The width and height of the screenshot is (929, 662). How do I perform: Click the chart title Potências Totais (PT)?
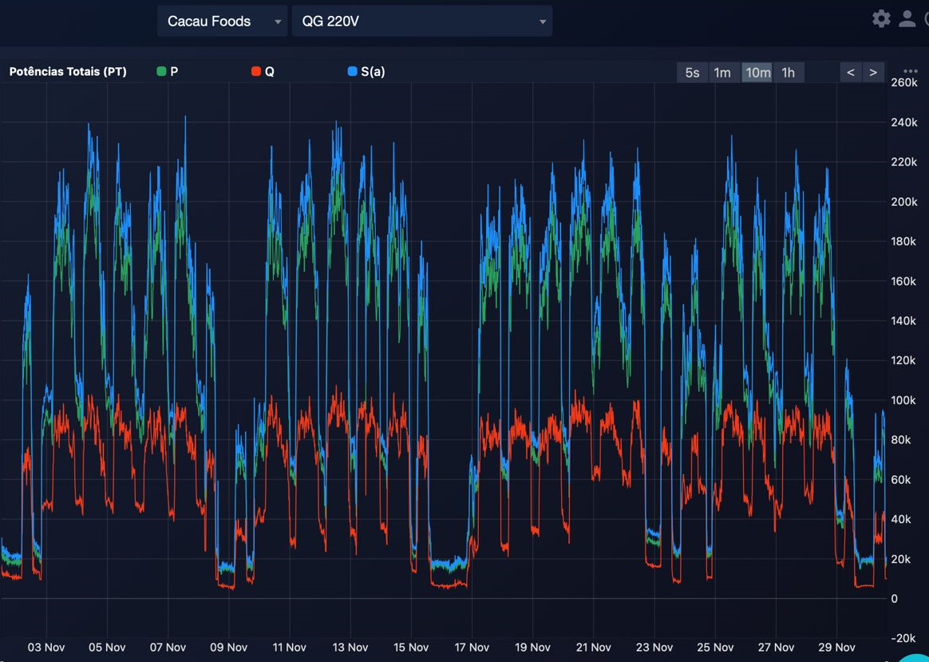pyautogui.click(x=68, y=72)
